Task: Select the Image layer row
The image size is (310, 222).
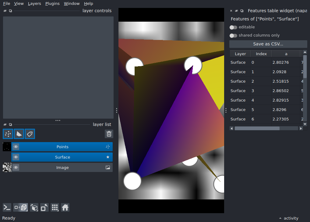Action: tap(62, 167)
